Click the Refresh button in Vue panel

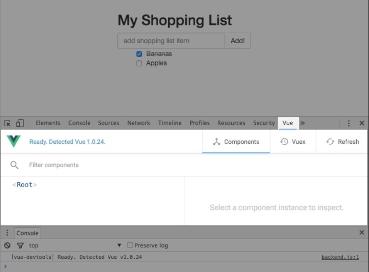tap(342, 142)
